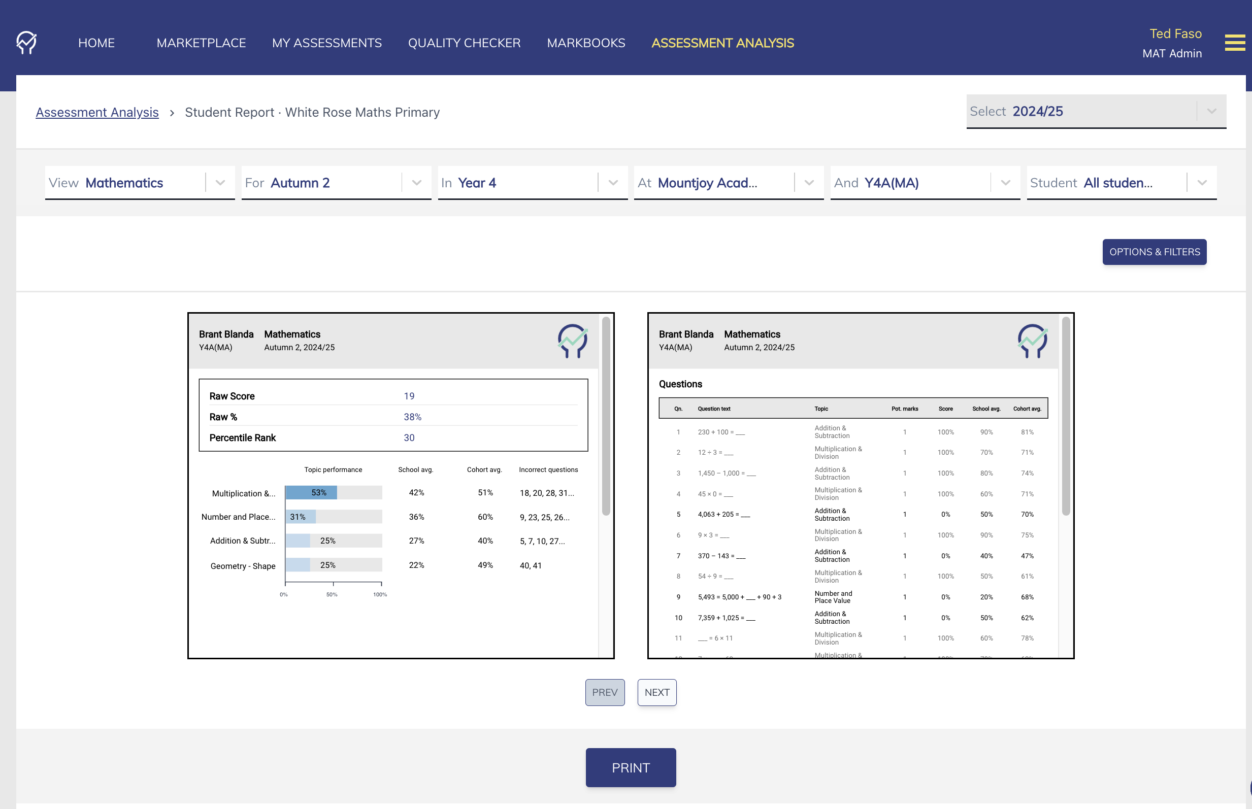Click question text '7,359 + 1,025 = __'
The width and height of the screenshot is (1252, 809).
tap(726, 618)
